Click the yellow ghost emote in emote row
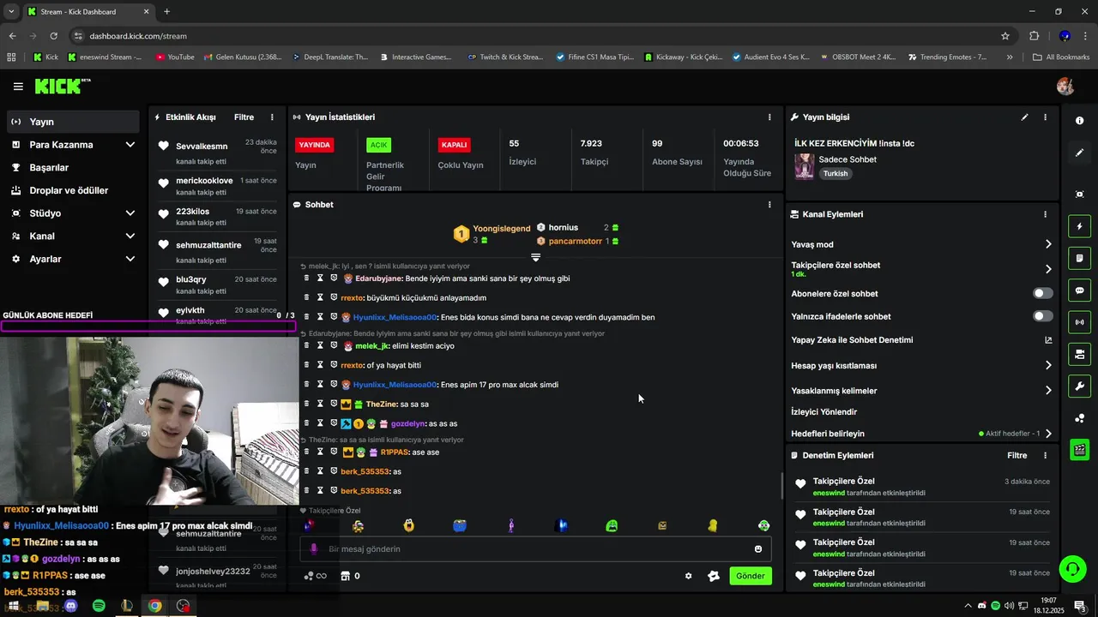 tap(713, 525)
